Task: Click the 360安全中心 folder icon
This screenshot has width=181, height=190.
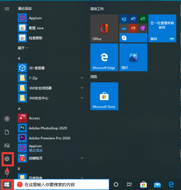Action: click(x=22, y=98)
